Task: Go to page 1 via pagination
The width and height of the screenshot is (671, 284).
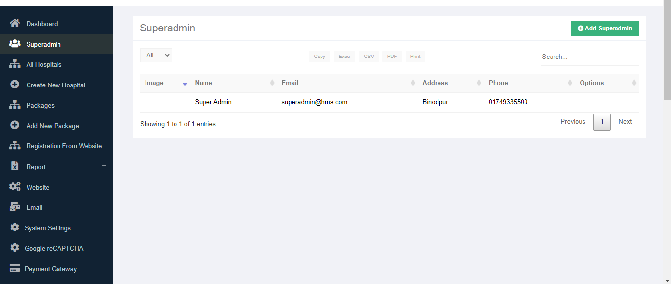Action: (x=601, y=122)
